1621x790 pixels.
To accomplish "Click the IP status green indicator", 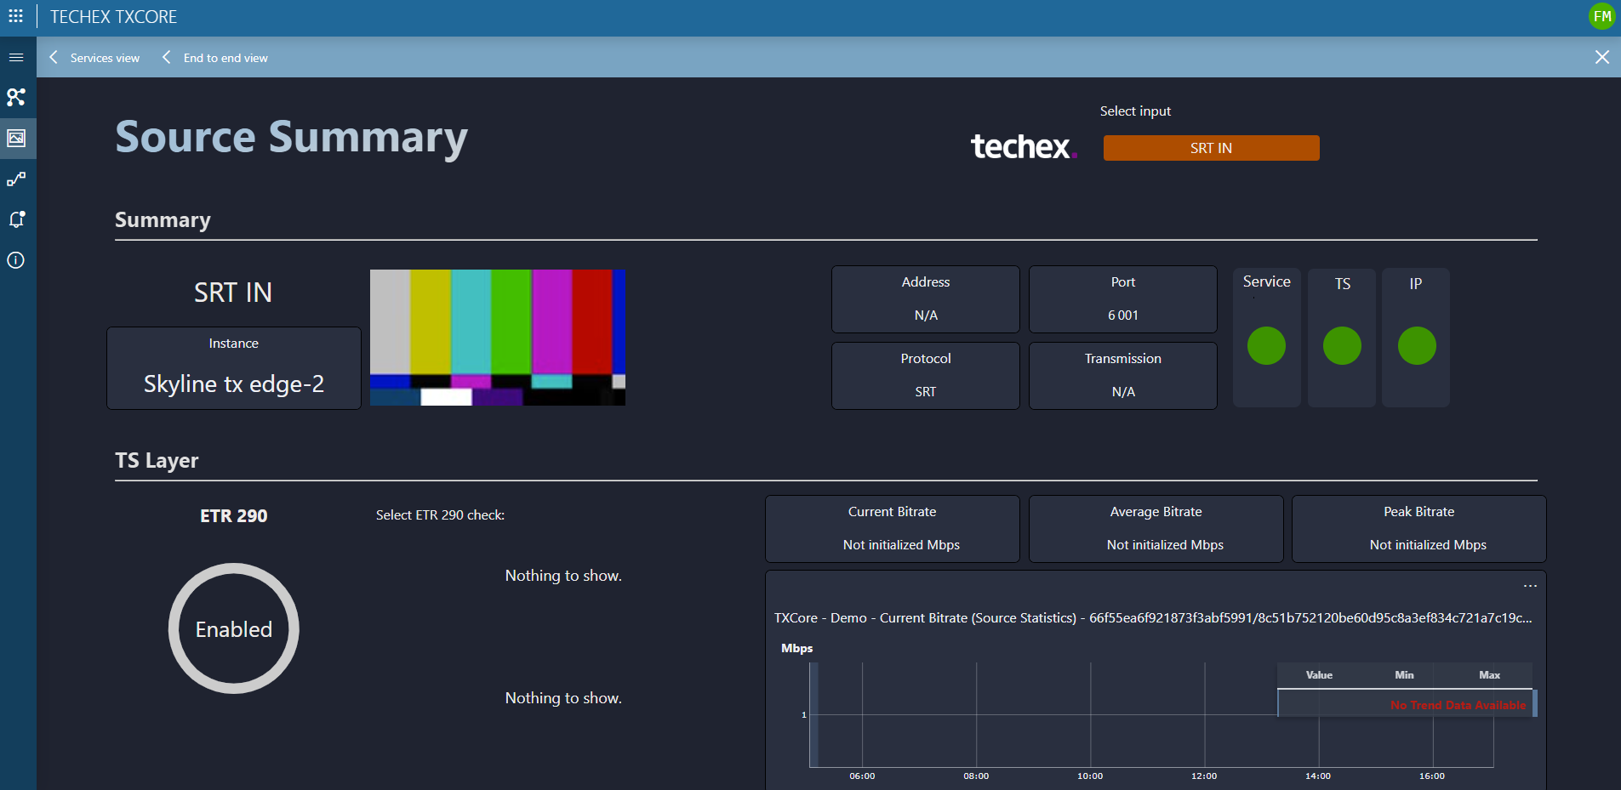I will click(1417, 346).
